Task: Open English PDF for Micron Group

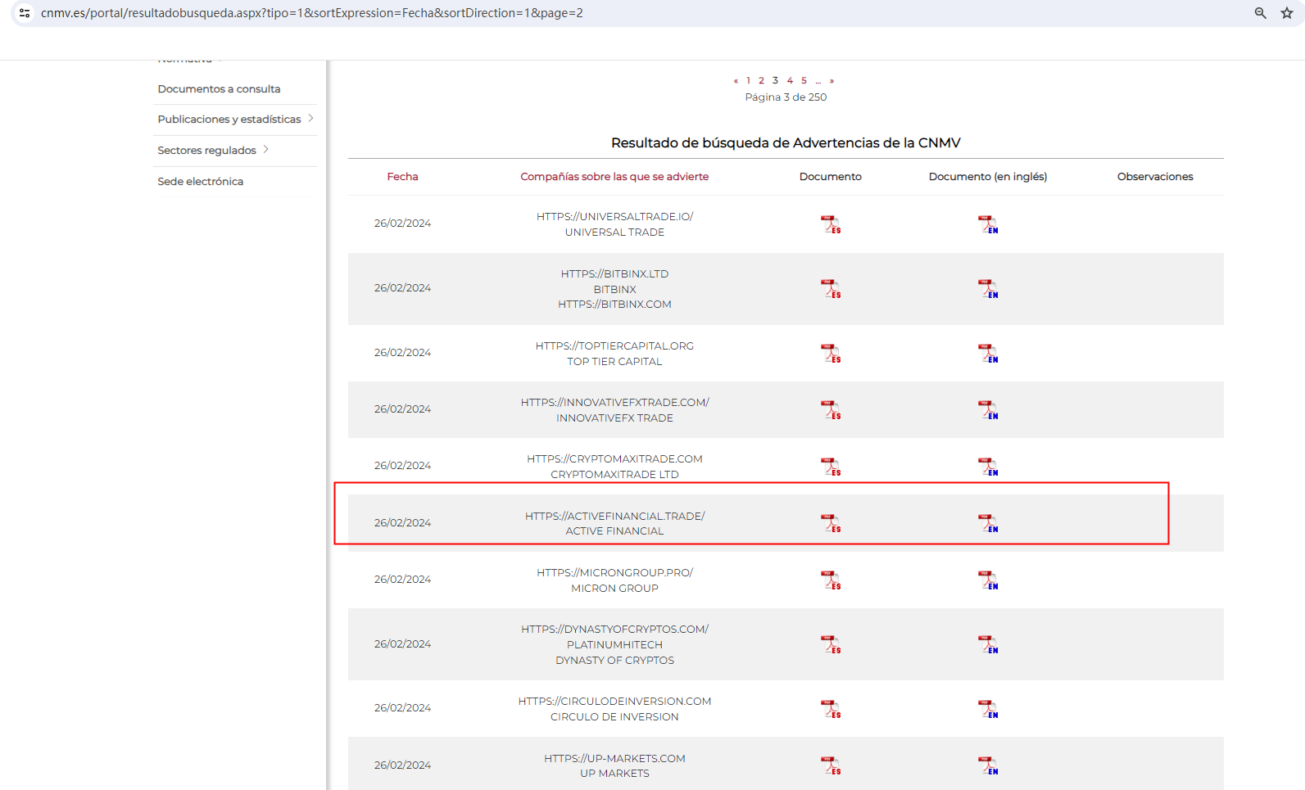Action: [x=987, y=580]
